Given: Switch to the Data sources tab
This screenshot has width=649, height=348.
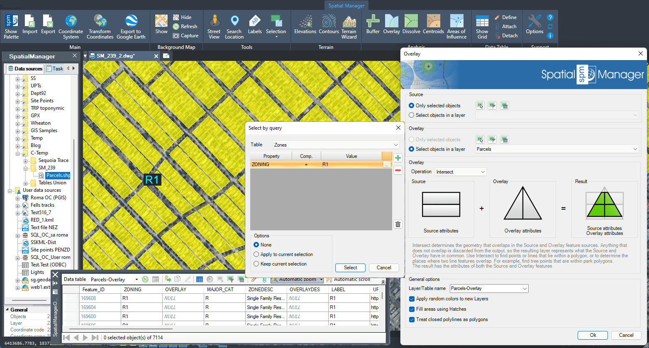Looking at the screenshot, I should tap(25, 68).
